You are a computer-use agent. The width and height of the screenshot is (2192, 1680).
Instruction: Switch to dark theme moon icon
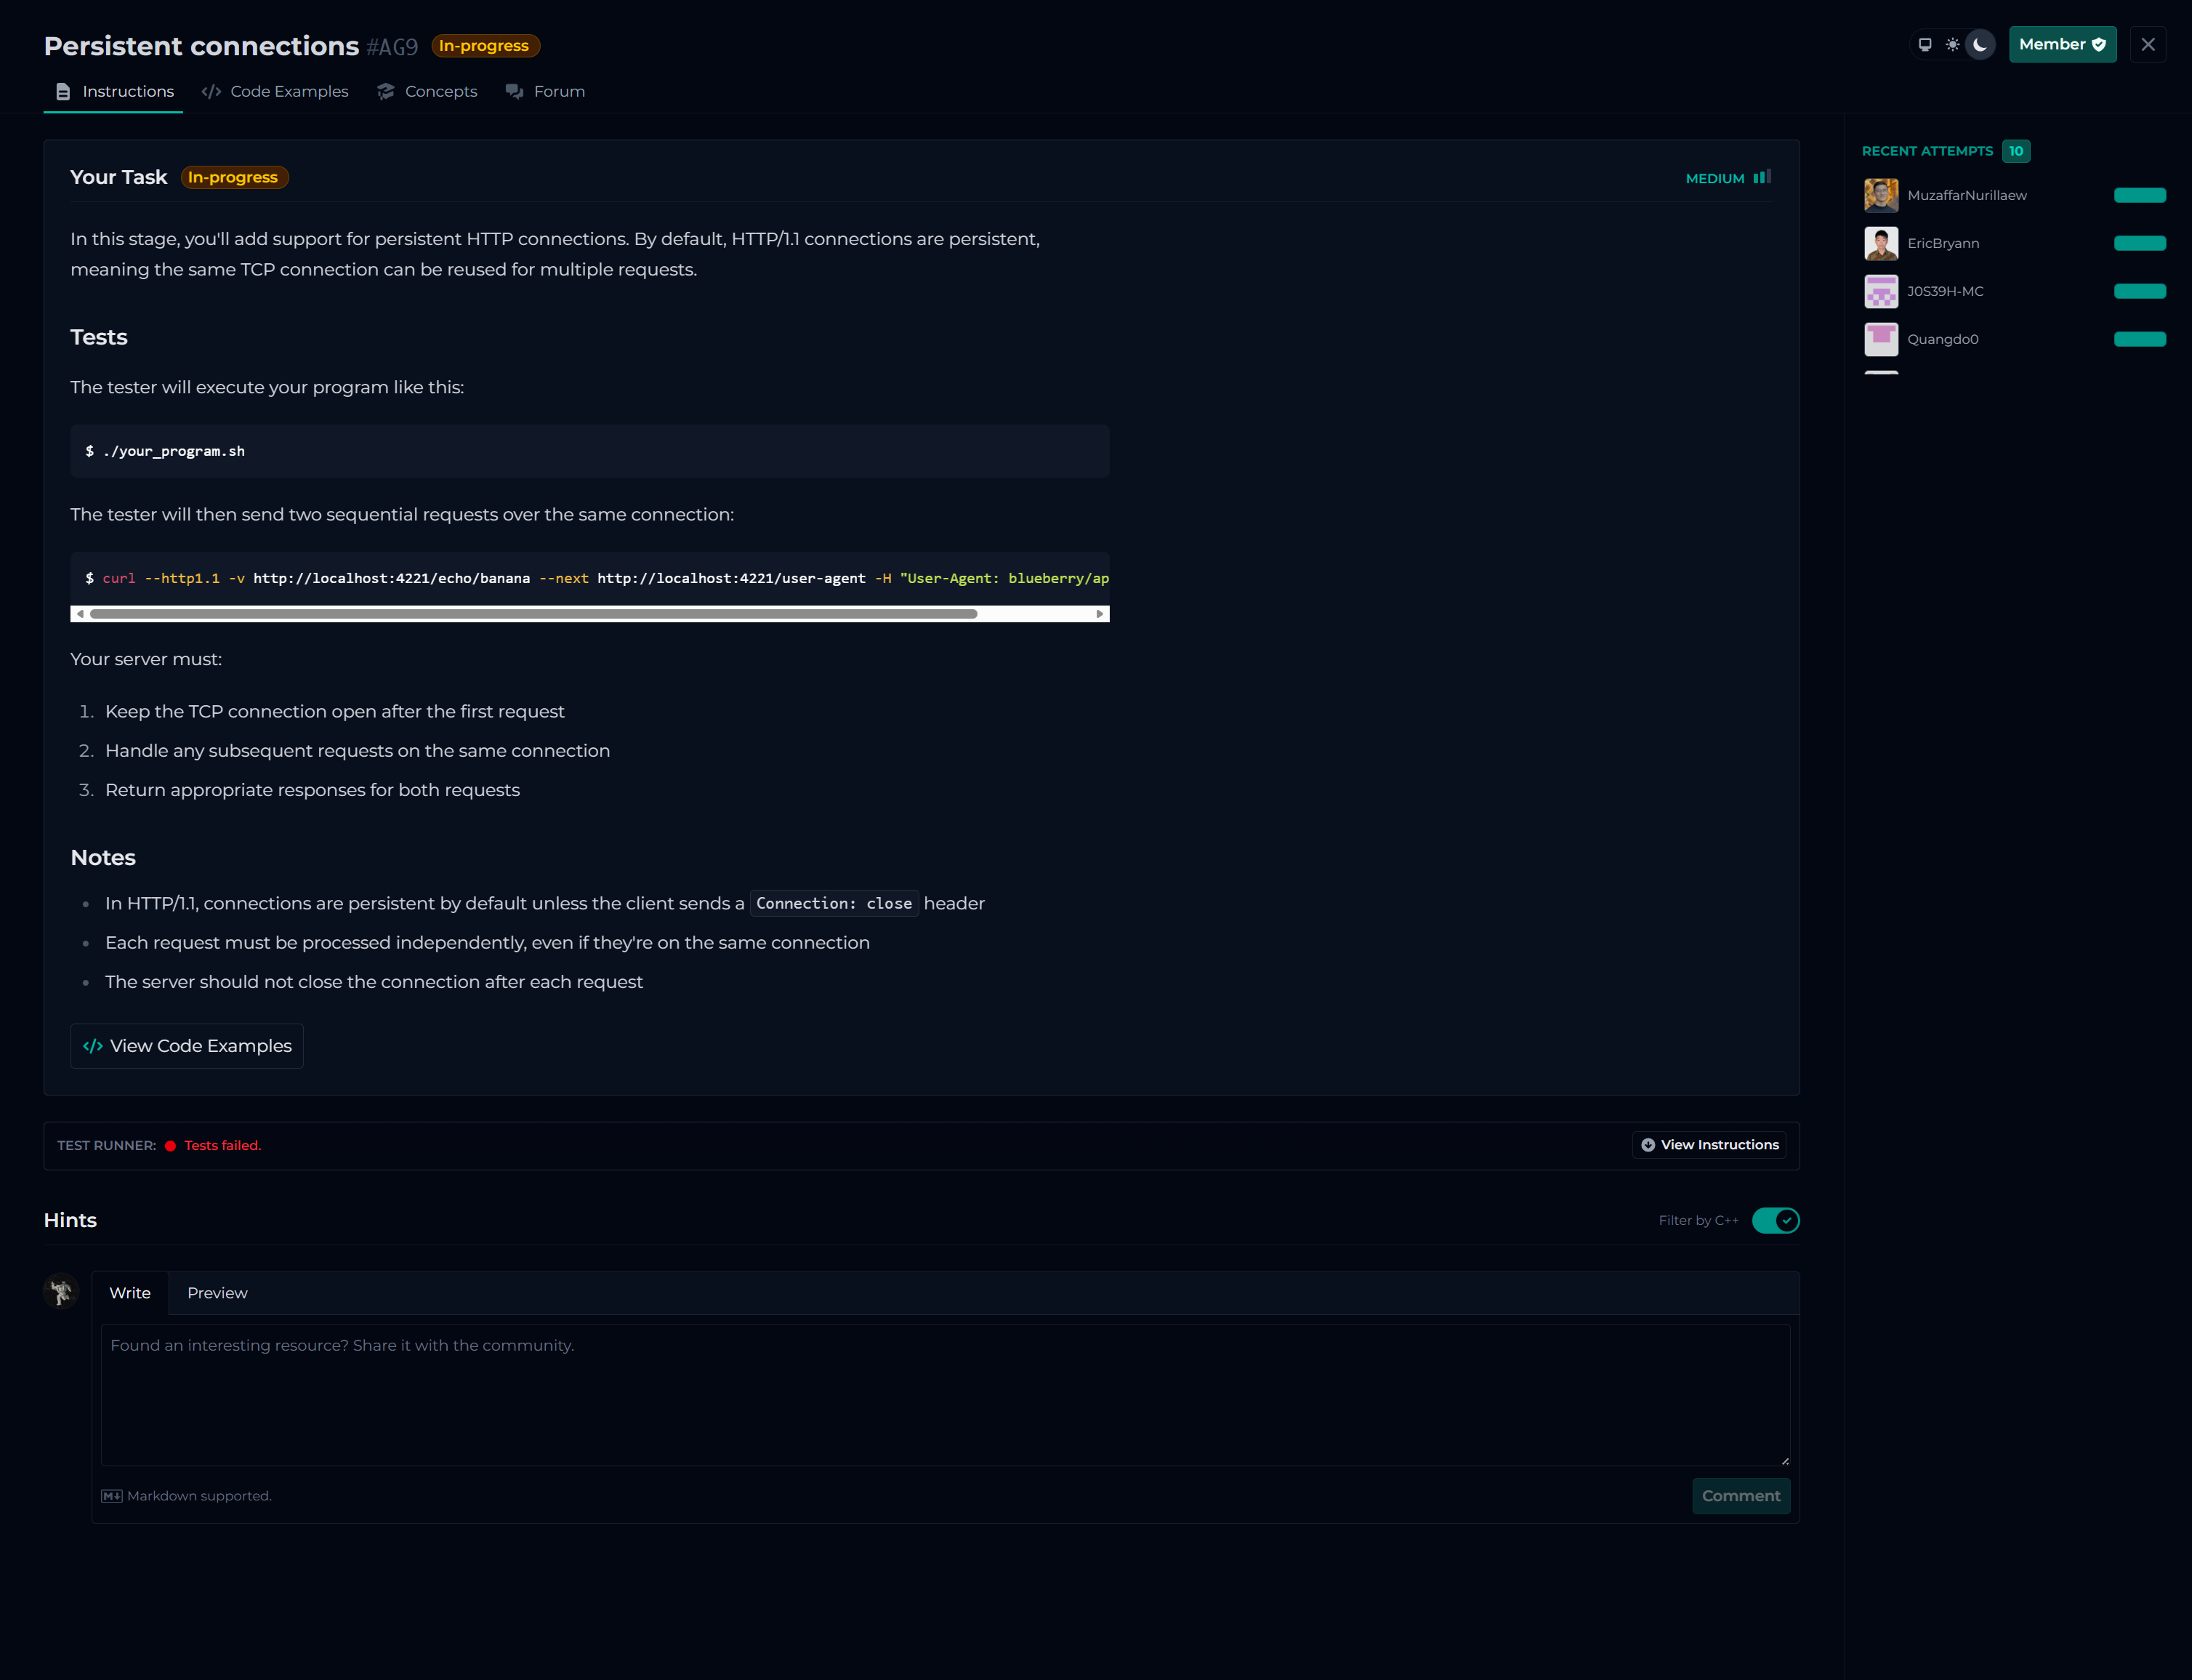(x=1980, y=45)
